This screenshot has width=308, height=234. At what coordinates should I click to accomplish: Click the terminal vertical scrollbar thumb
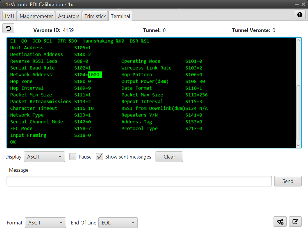pos(298,112)
